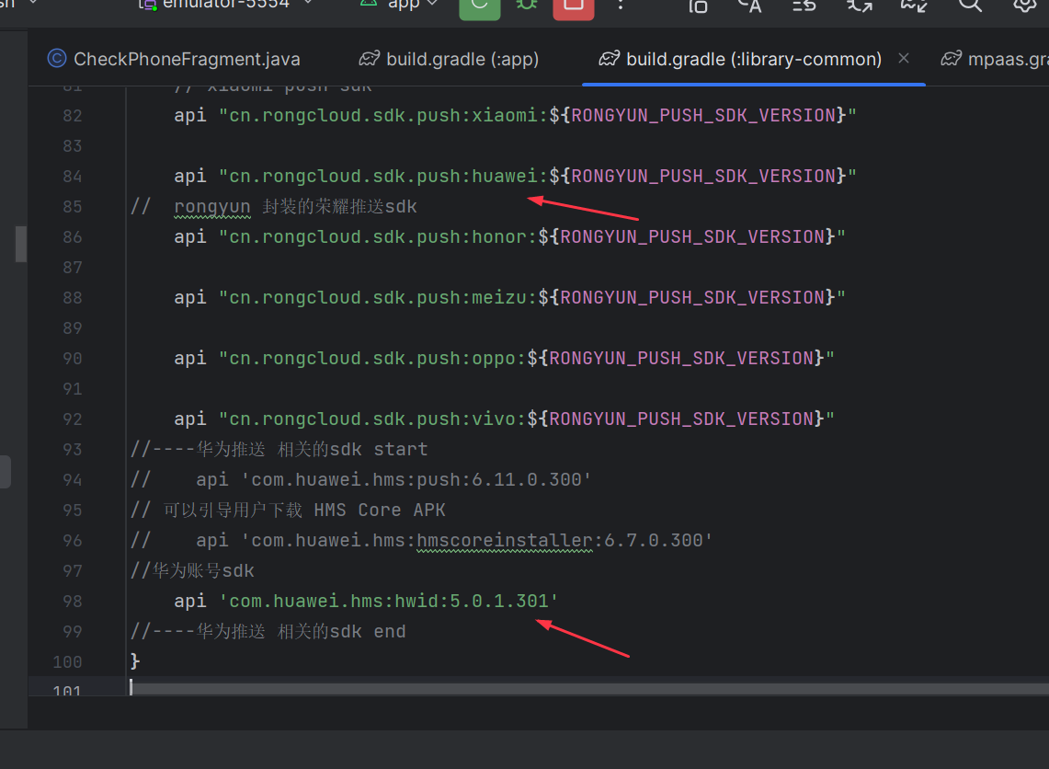Click '相关的sdk end' comment on line 99
The height and width of the screenshot is (769, 1049).
[341, 631]
